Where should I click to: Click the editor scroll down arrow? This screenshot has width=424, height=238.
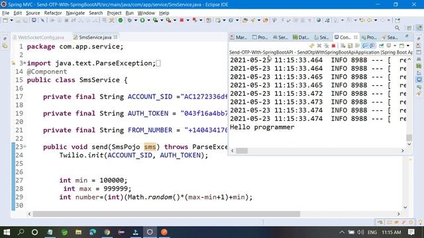405,208
